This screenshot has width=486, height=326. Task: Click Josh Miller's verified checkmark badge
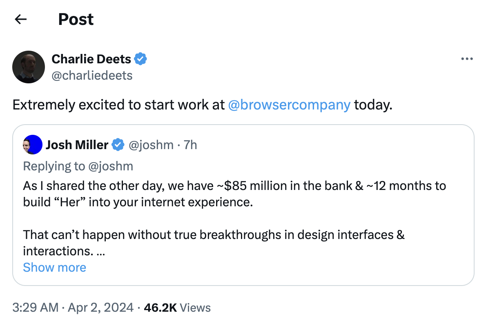118,145
